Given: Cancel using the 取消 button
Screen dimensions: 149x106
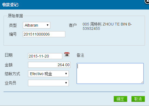Looking at the screenshot, I should pyautogui.click(x=138, y=99).
